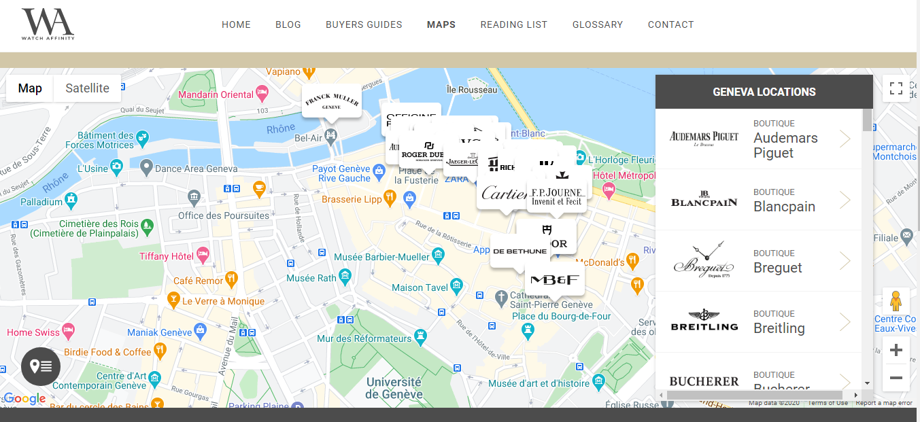Select the F.P. Journe map marker
Image resolution: width=920 pixels, height=422 pixels.
[557, 197]
